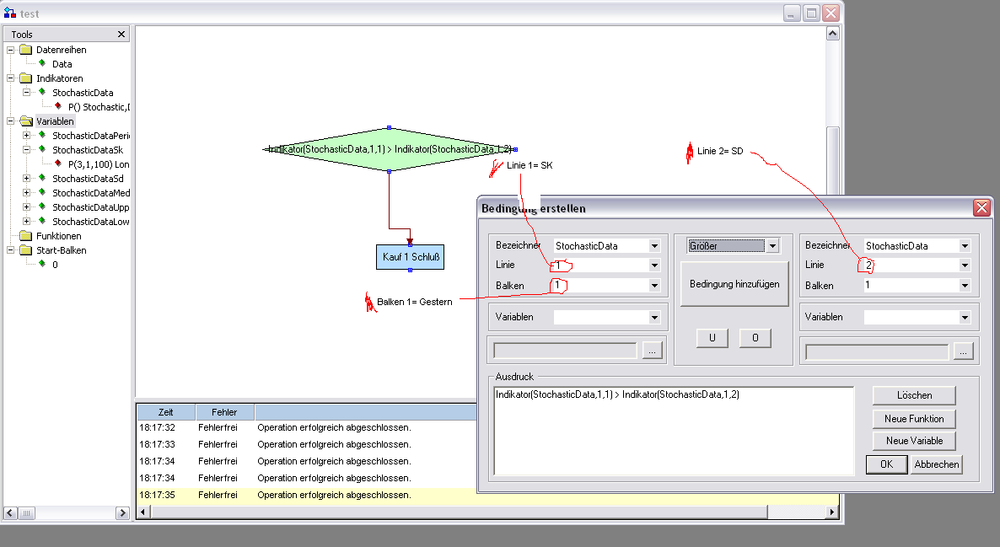Select the green condition diamond node
Viewport: 1000px width, 547px height.
389,150
